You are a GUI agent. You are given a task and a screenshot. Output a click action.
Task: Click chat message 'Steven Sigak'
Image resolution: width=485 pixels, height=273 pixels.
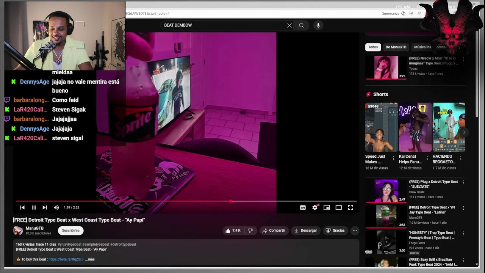pos(69,110)
